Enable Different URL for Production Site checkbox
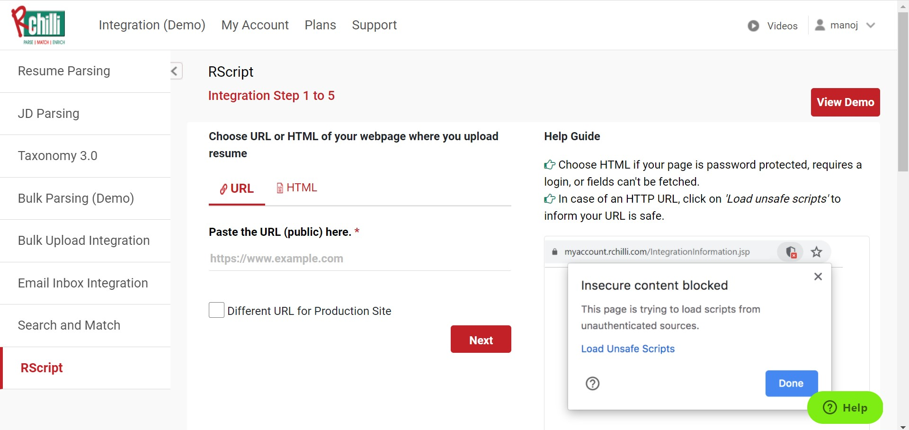The height and width of the screenshot is (430, 909). 216,310
